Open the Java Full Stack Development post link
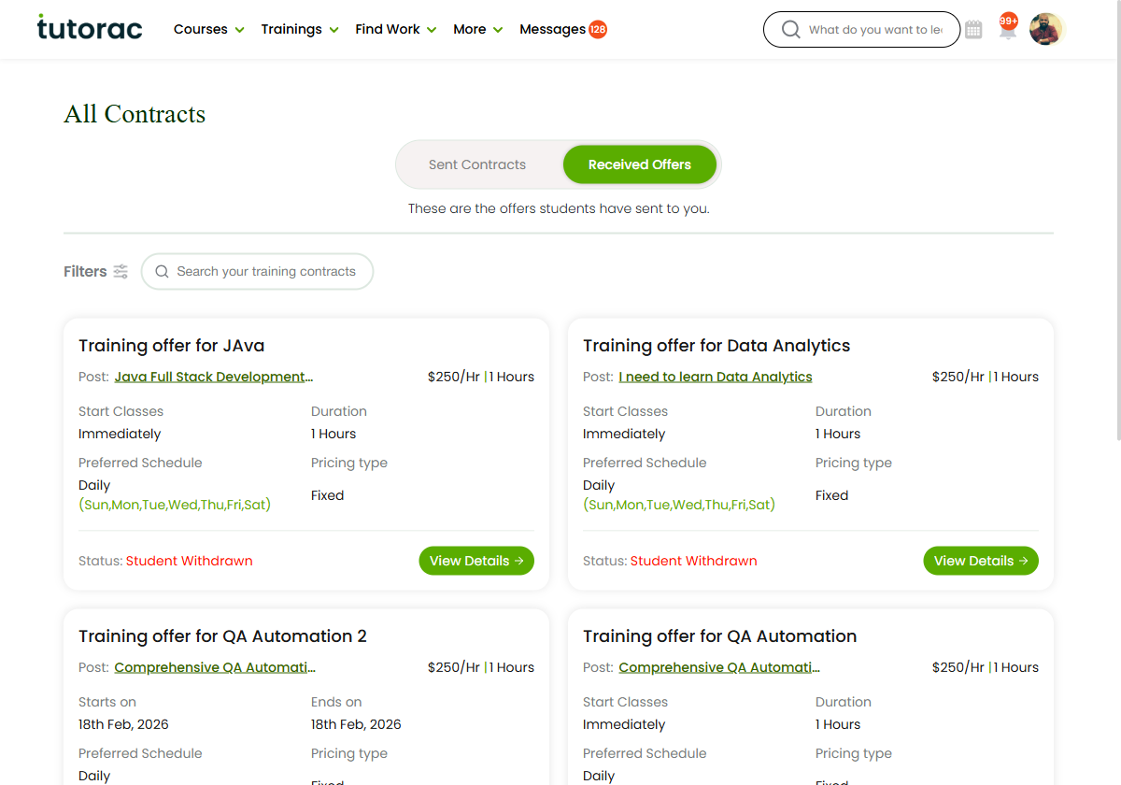Image resolution: width=1121 pixels, height=785 pixels. coord(214,377)
